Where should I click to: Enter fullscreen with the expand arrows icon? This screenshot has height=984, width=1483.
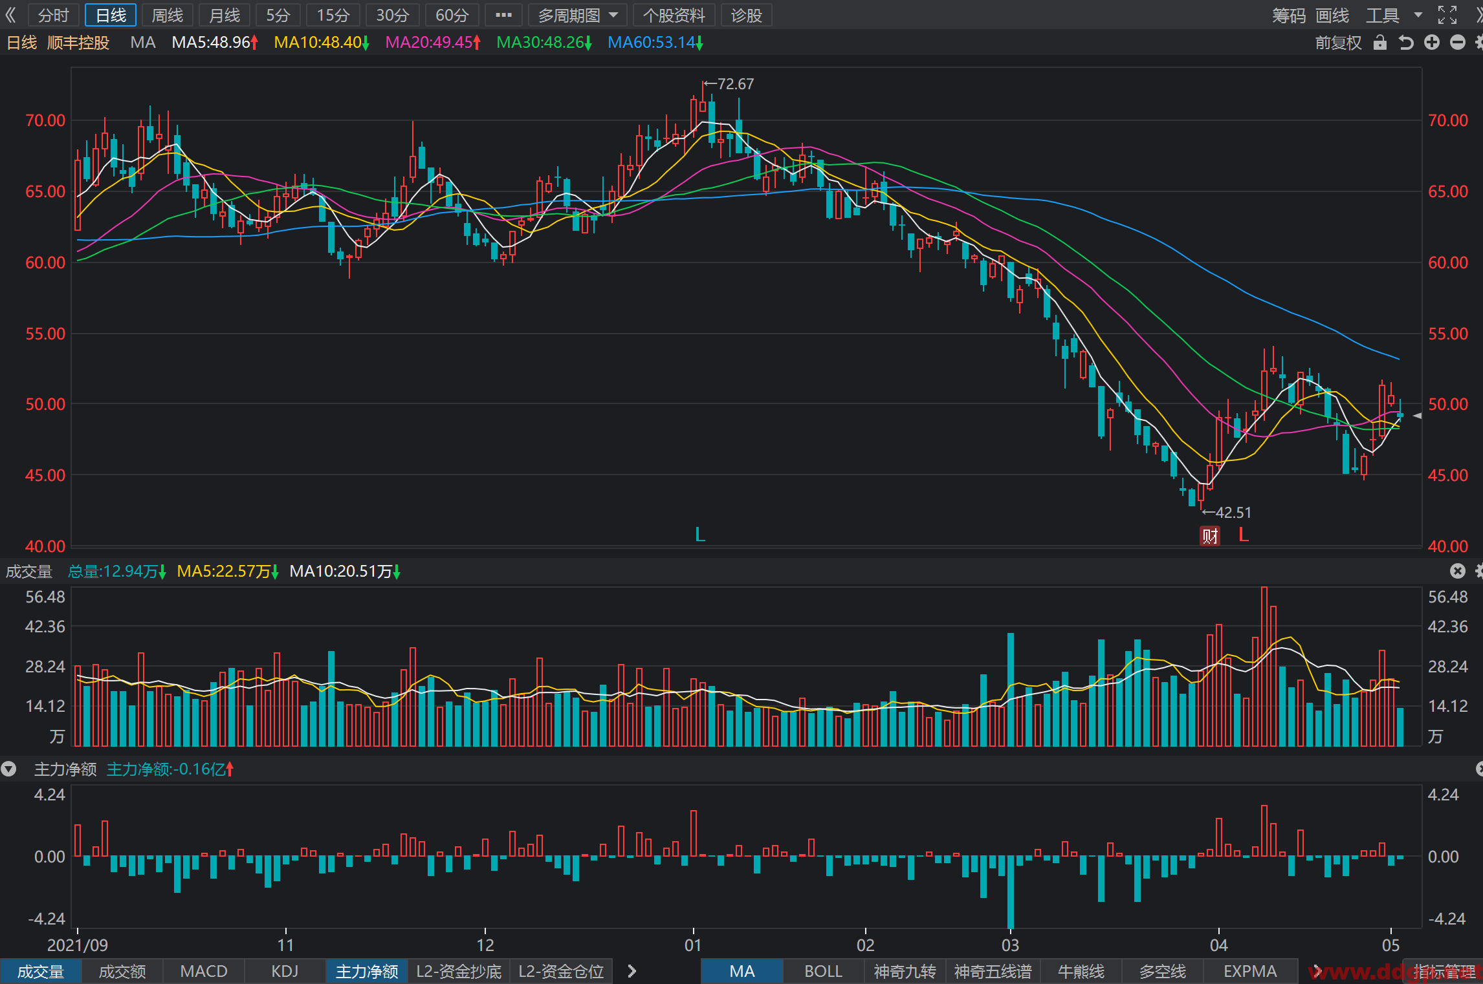[1447, 15]
